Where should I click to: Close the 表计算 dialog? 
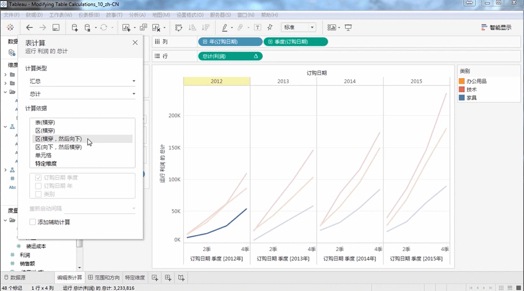(135, 42)
